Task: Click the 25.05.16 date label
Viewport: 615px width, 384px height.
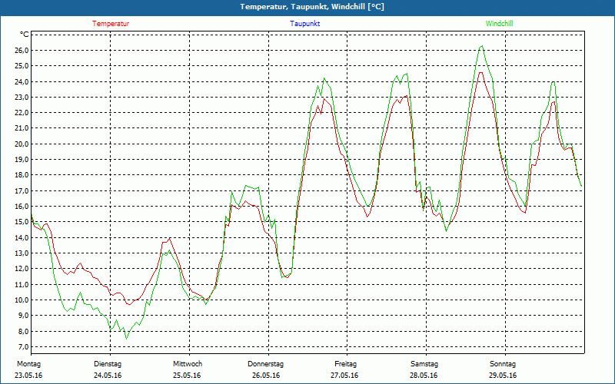Action: [187, 376]
